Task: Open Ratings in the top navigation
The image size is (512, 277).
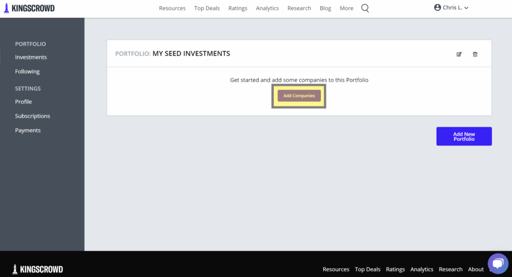Action: 238,8
